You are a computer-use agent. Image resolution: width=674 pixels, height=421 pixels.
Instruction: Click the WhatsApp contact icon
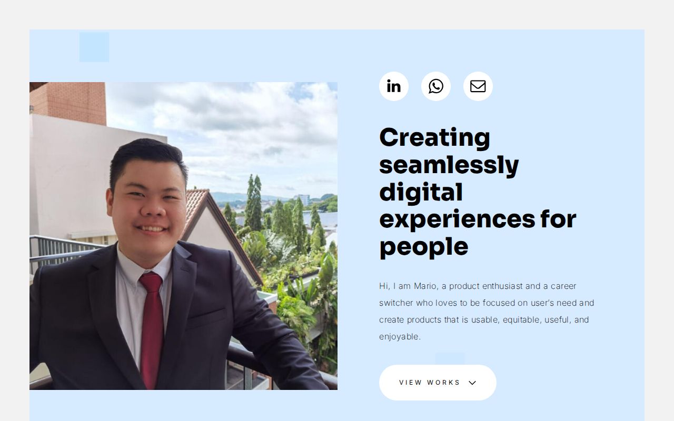436,86
